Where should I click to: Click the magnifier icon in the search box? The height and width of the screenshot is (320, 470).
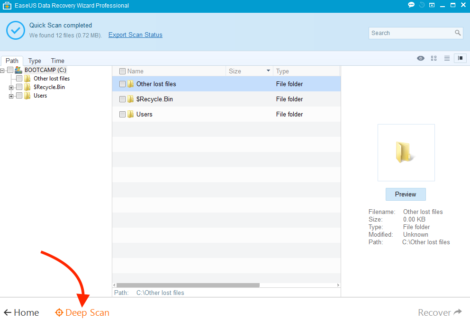[x=458, y=33]
